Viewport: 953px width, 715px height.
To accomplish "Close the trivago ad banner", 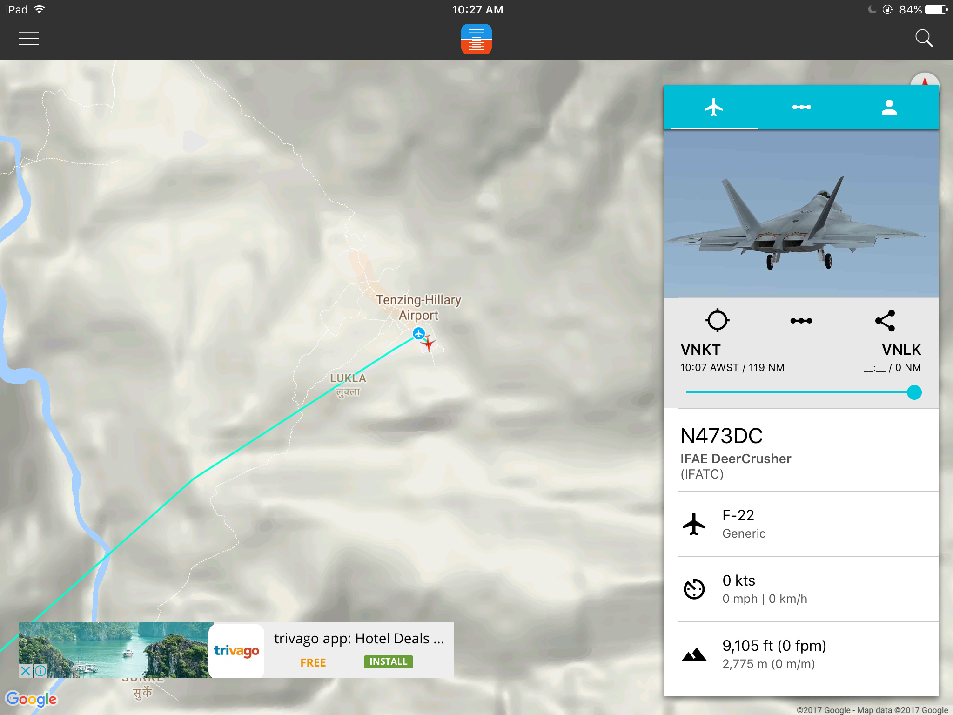I will click(x=26, y=671).
